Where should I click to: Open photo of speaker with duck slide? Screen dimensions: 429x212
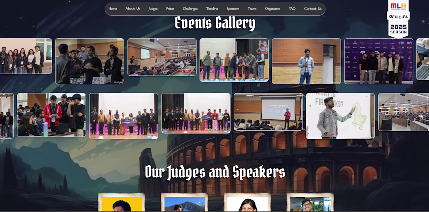[340, 116]
